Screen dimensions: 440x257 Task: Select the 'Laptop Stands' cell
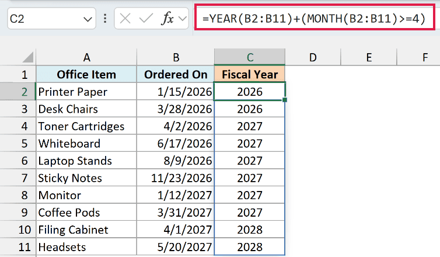point(86,161)
